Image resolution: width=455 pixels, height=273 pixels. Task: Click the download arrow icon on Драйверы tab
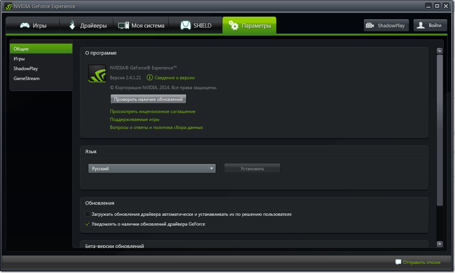coord(72,25)
